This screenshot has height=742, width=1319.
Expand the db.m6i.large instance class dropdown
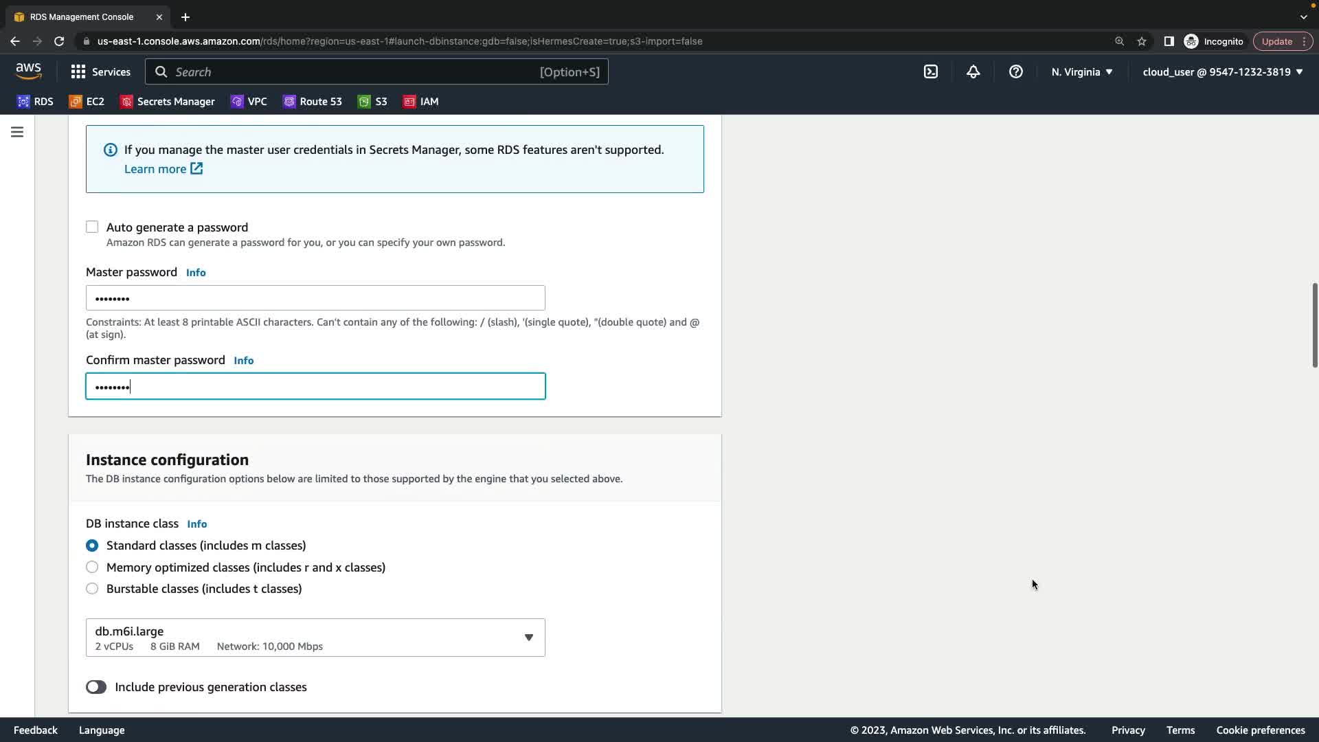click(x=315, y=638)
